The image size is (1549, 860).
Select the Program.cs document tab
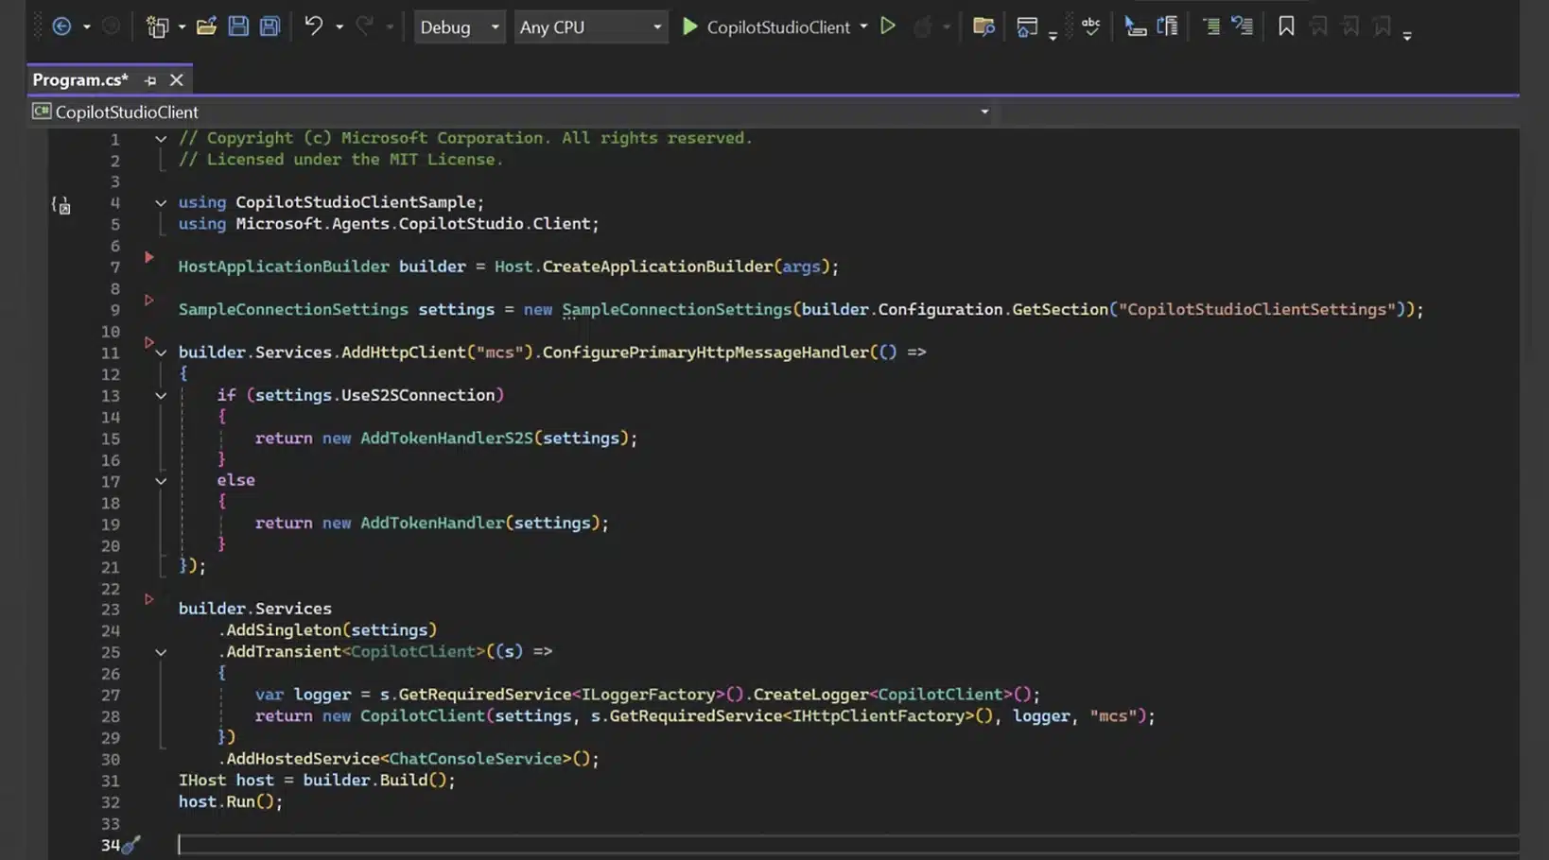80,79
